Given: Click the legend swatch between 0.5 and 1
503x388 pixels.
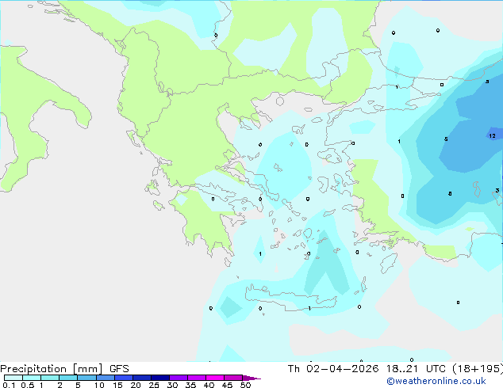Looking at the screenshot, I should pos(32,378).
